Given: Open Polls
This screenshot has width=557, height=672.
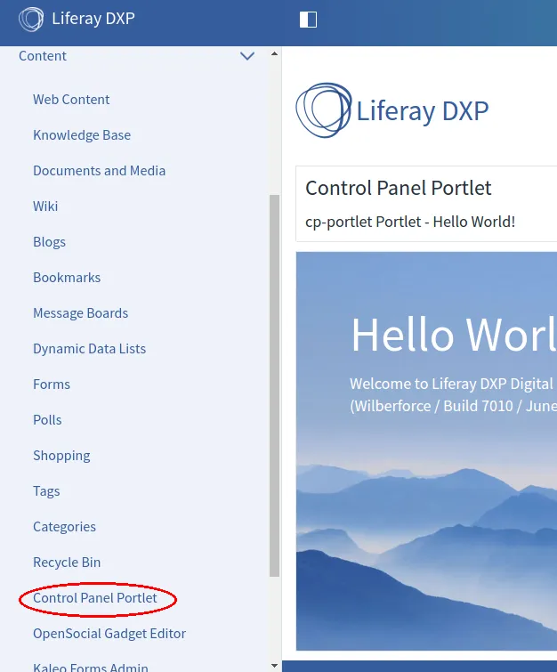Looking at the screenshot, I should pos(47,419).
